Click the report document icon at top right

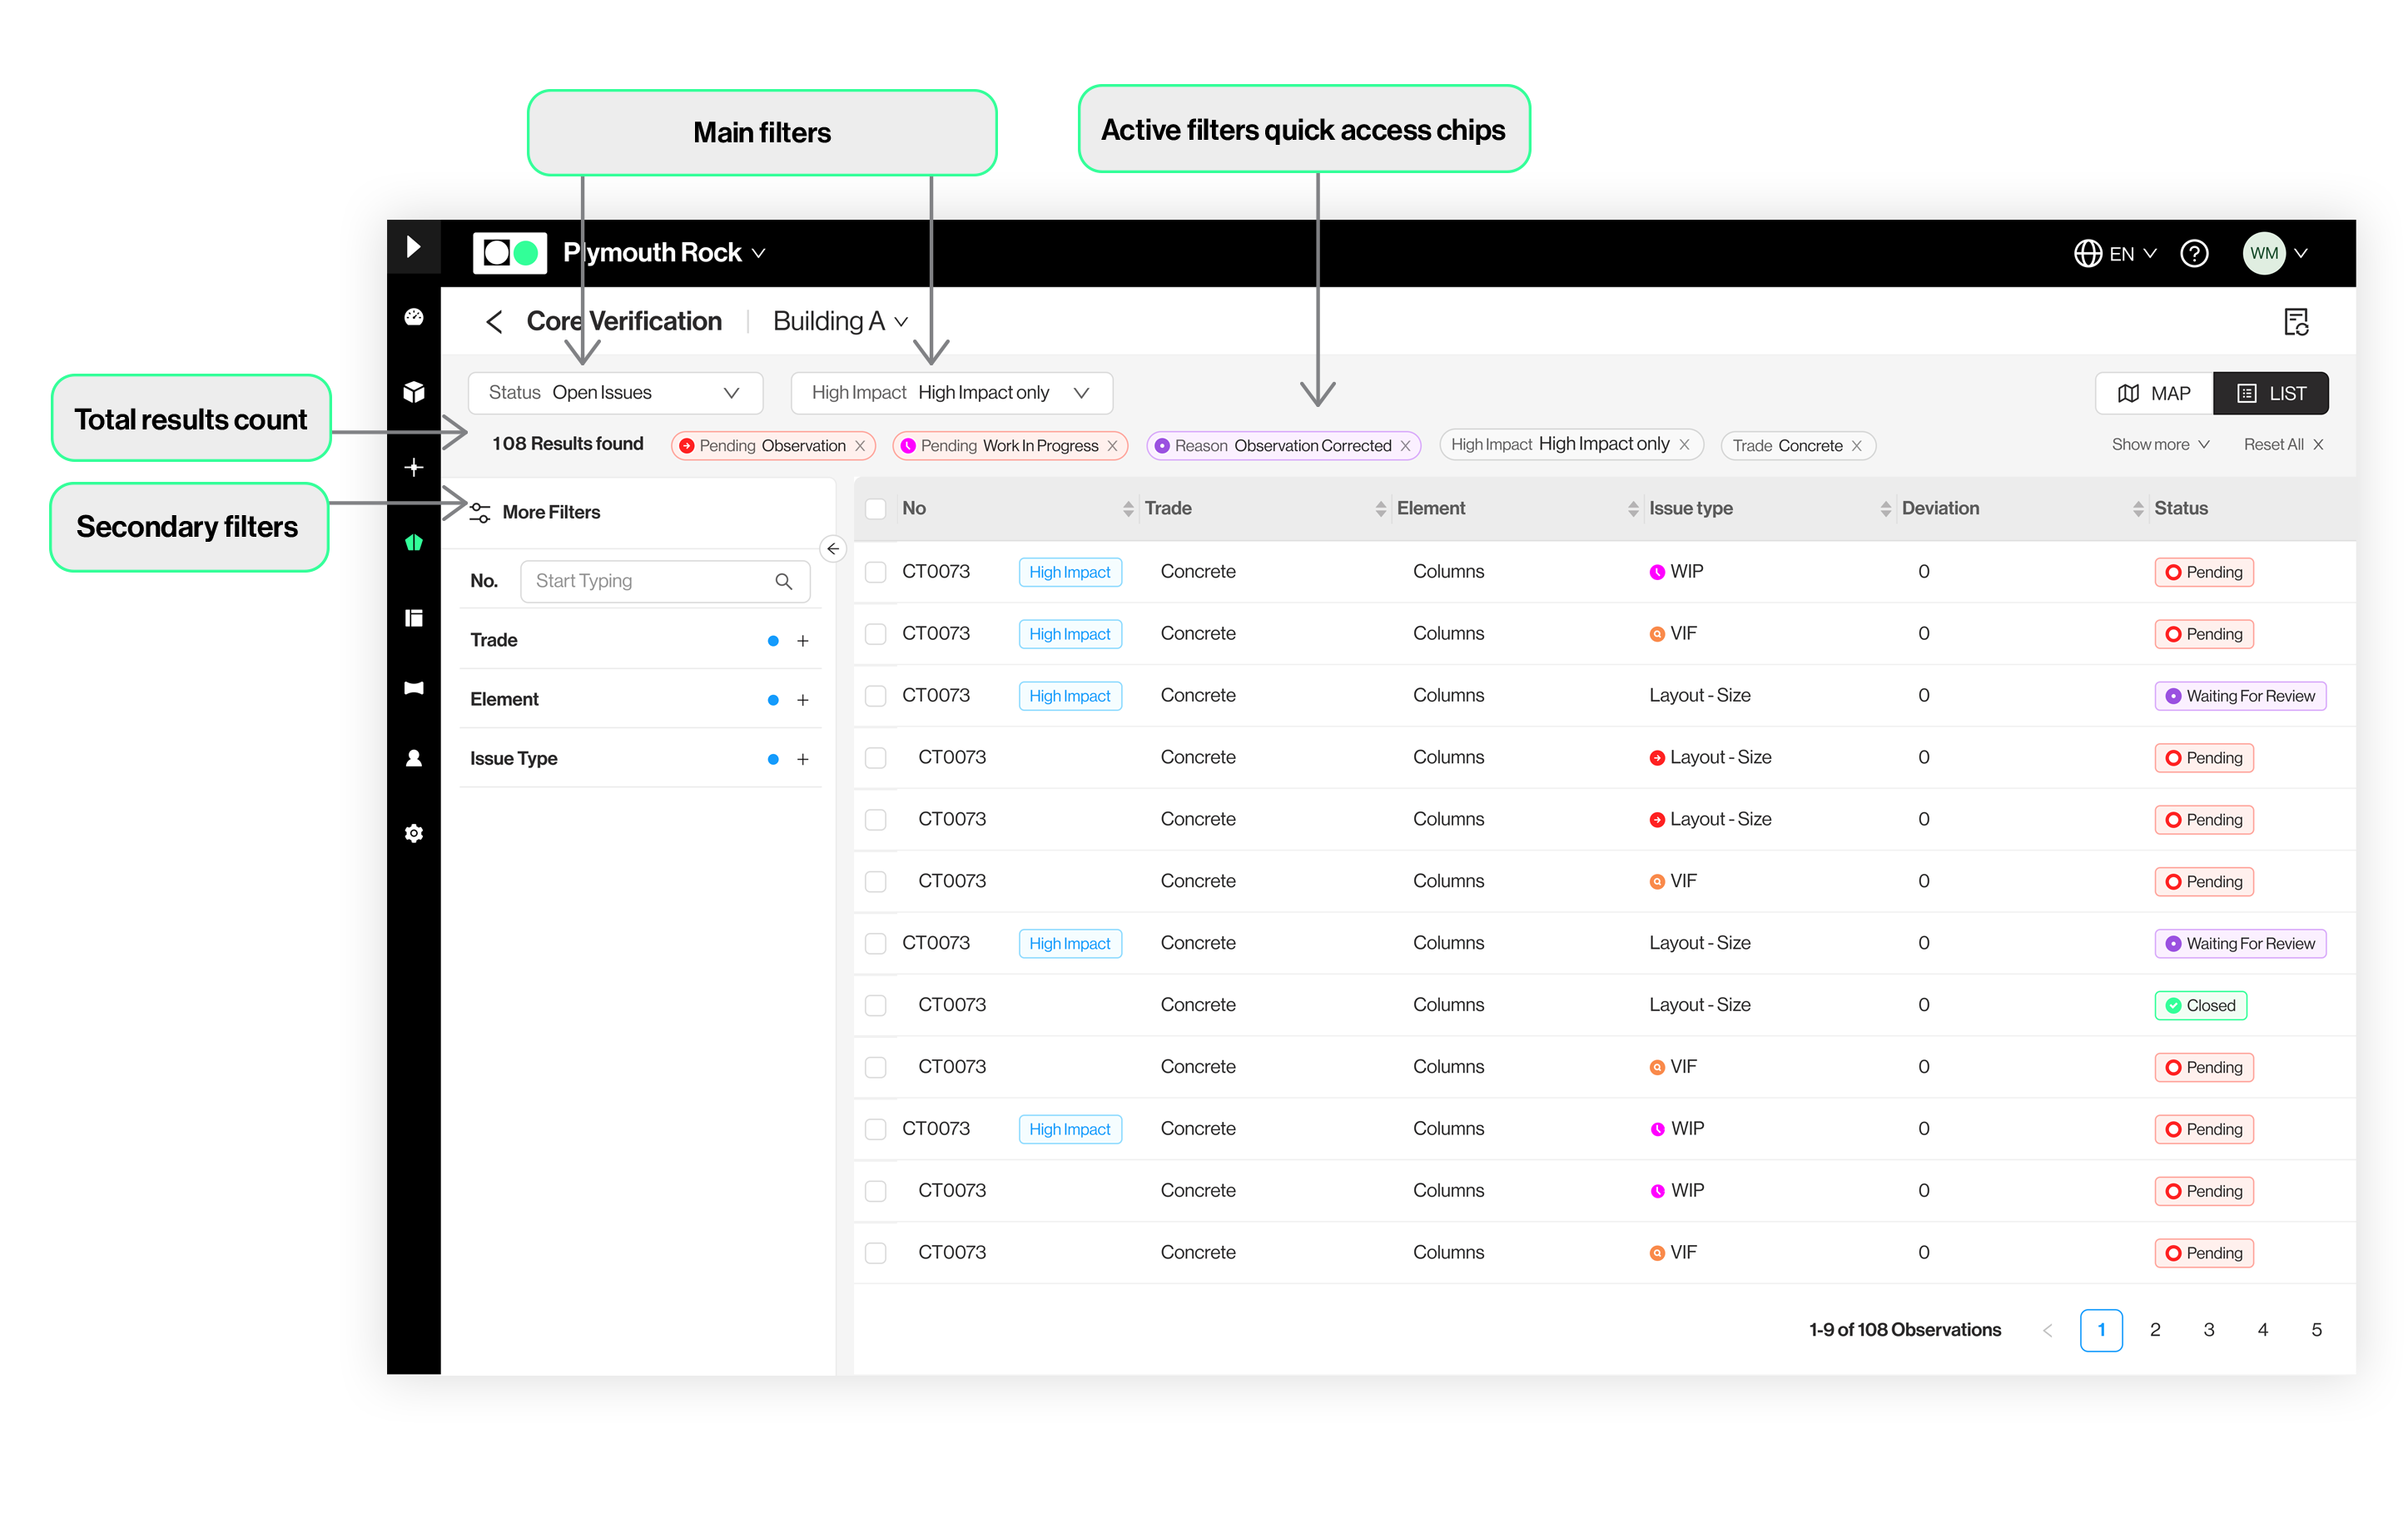tap(2296, 322)
